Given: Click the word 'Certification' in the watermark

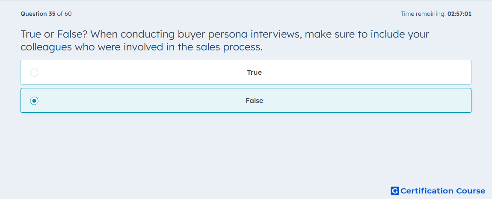Looking at the screenshot, I should (427, 190).
